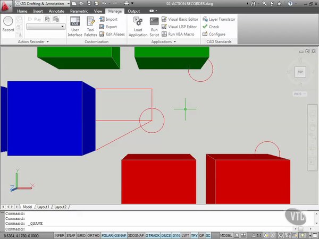Click the MODEL space button in status bar

click(226, 235)
